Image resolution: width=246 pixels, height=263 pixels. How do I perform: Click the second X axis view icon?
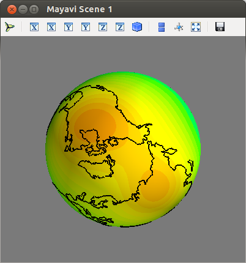pyautogui.click(x=51, y=27)
